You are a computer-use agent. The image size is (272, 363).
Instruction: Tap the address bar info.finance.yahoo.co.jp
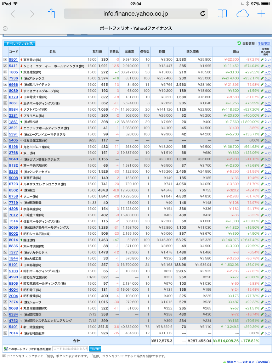coord(136,14)
